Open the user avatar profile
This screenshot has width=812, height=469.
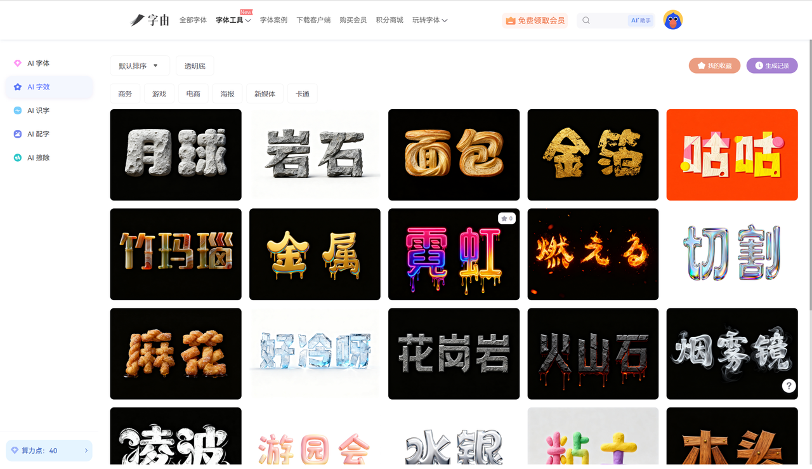pos(672,20)
